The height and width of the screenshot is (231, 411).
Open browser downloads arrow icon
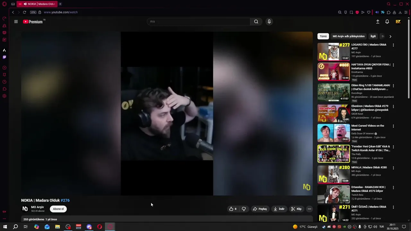(x=400, y=12)
